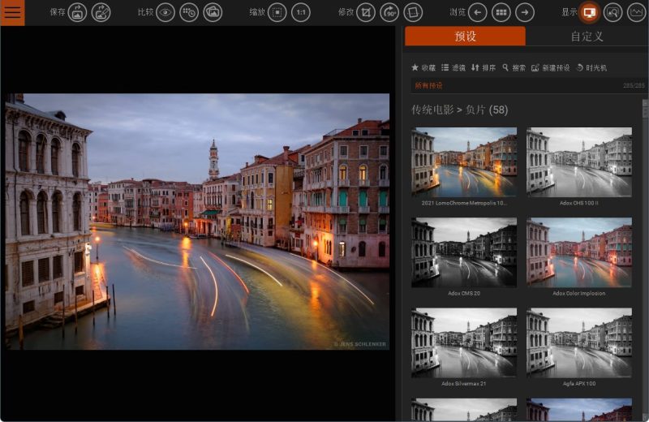Toggle the highlighted orange display panel icon
Image resolution: width=649 pixels, height=422 pixels.
pos(589,12)
